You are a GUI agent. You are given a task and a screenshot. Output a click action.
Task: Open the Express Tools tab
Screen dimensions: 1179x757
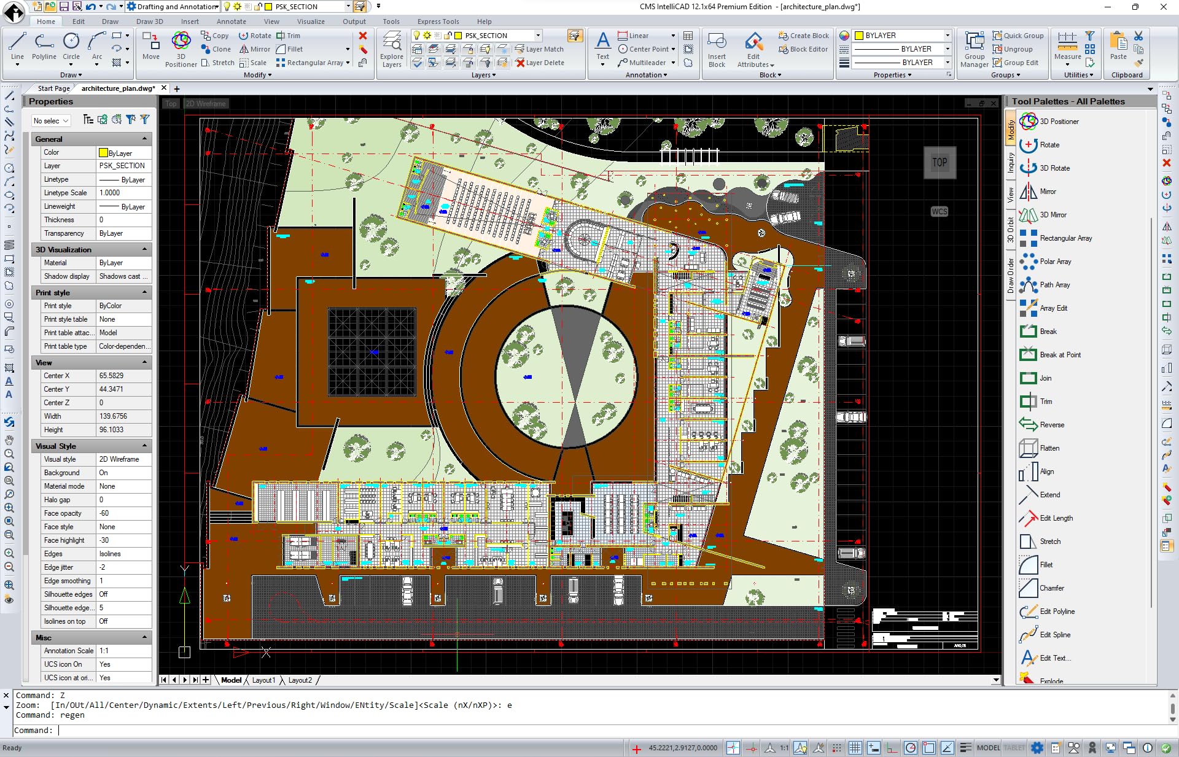coord(438,21)
